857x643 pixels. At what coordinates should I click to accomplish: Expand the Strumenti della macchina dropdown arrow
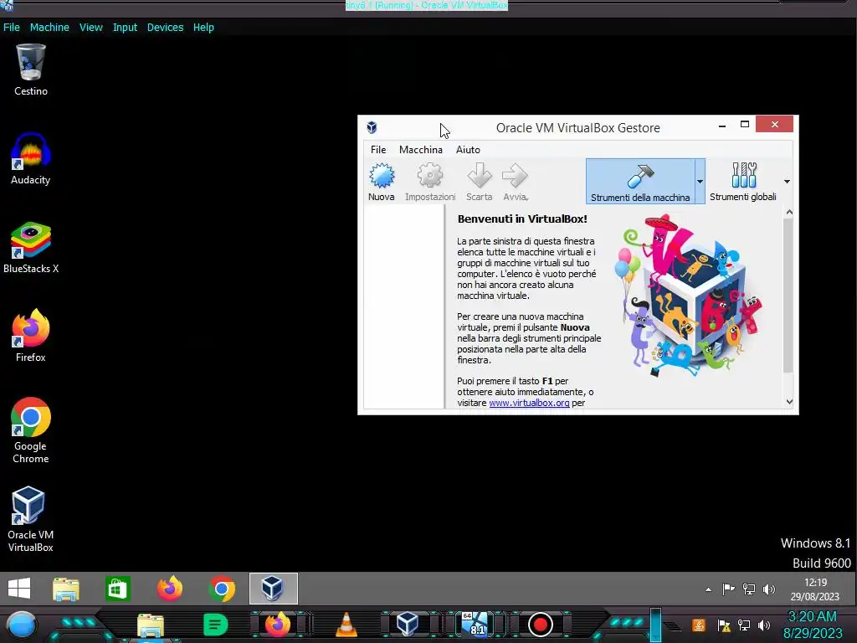tap(700, 182)
